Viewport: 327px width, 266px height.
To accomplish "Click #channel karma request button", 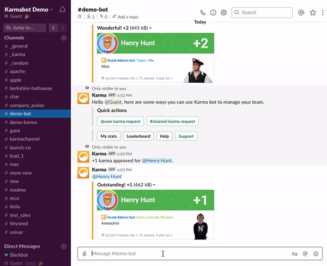I will (172, 121).
